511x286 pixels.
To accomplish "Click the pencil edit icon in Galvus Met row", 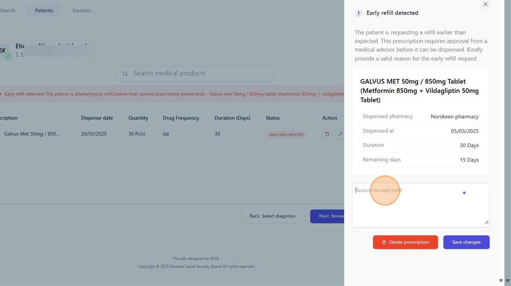I will [340, 134].
